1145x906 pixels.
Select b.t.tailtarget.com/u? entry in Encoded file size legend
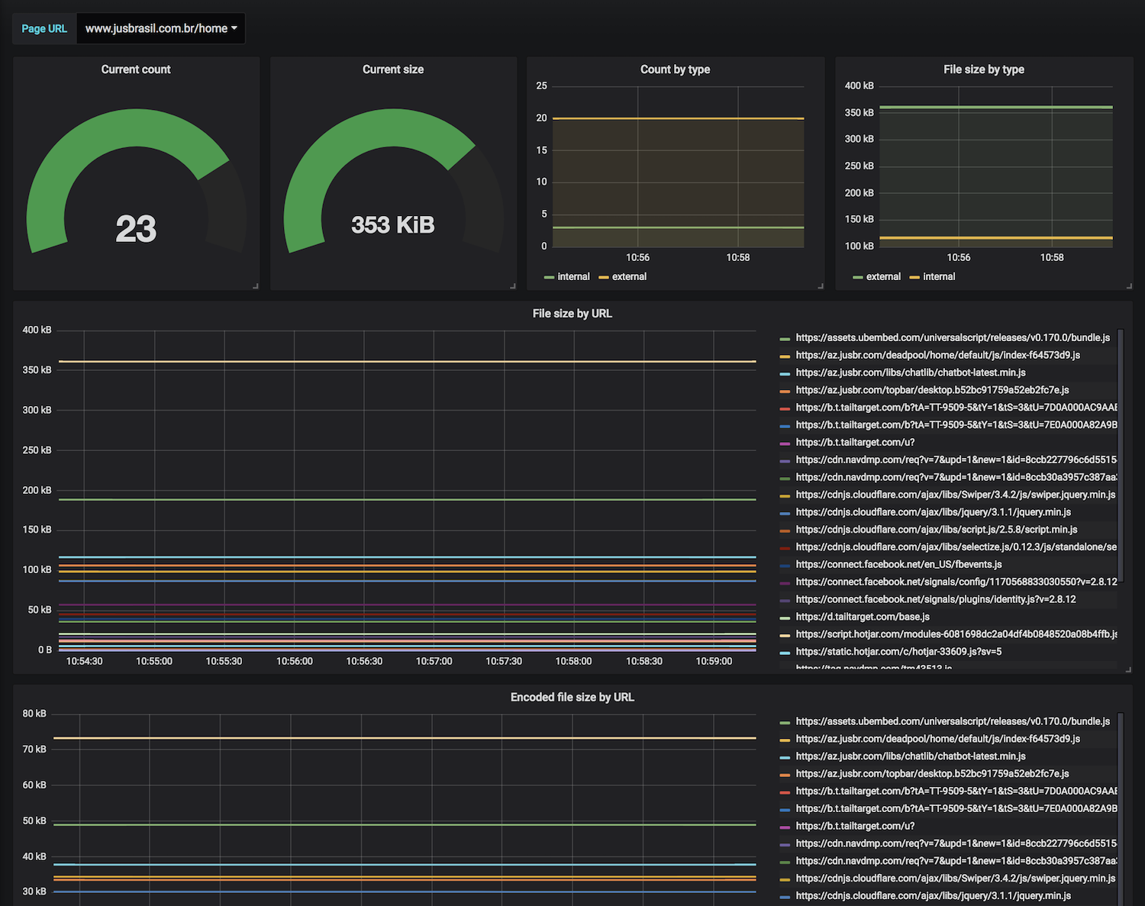click(855, 826)
